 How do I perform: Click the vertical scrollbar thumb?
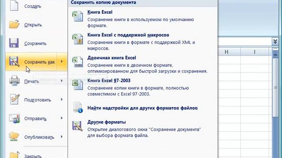point(275,87)
